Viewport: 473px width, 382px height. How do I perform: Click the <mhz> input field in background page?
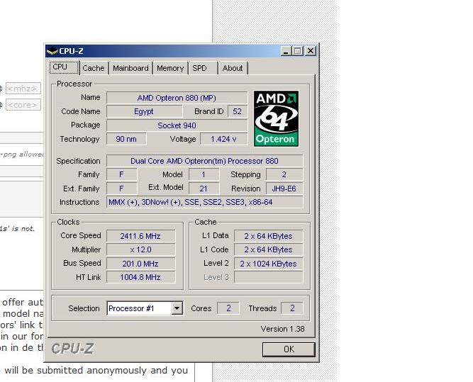tap(23, 89)
